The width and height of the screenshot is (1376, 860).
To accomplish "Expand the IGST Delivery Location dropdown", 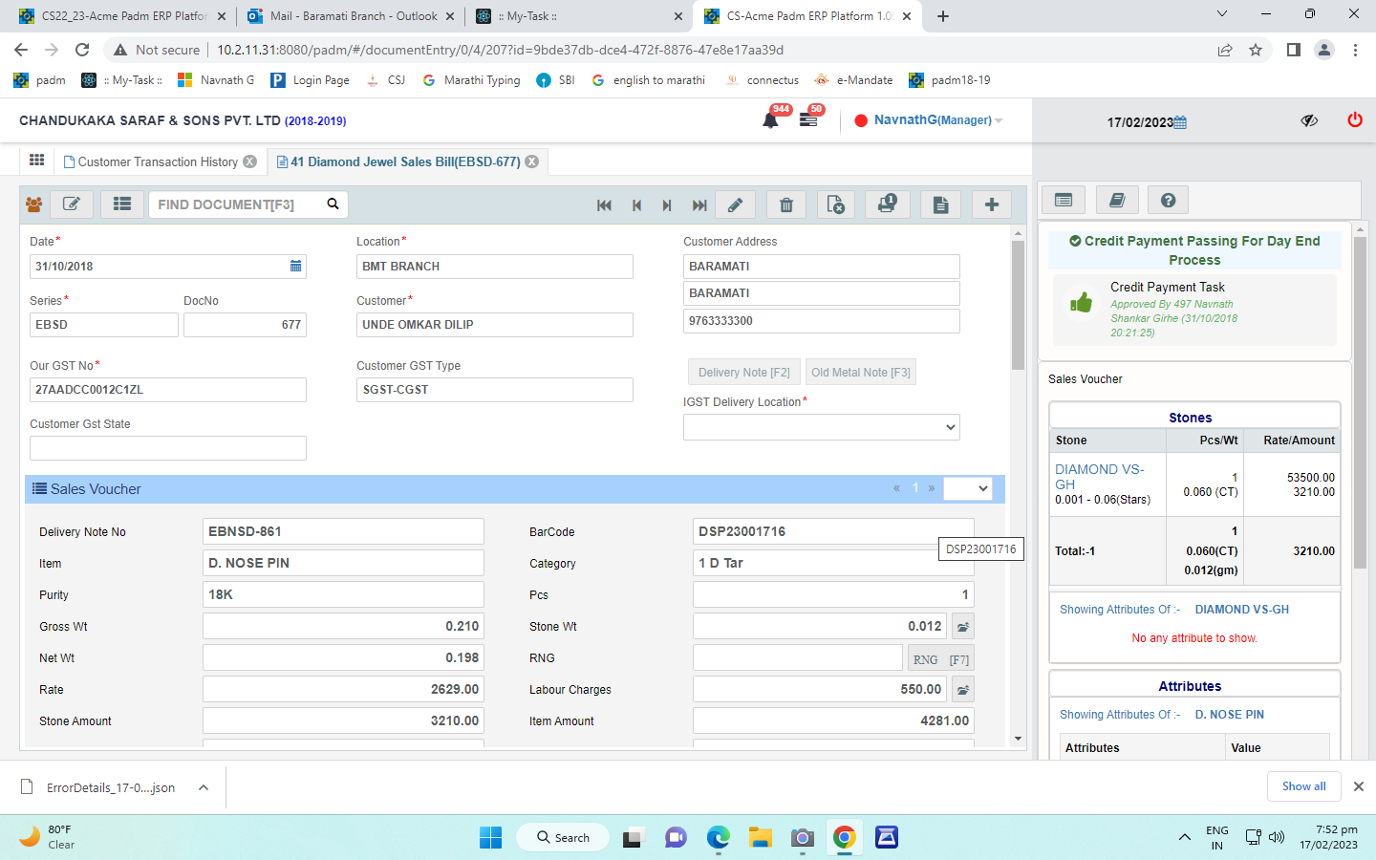I will [822, 427].
